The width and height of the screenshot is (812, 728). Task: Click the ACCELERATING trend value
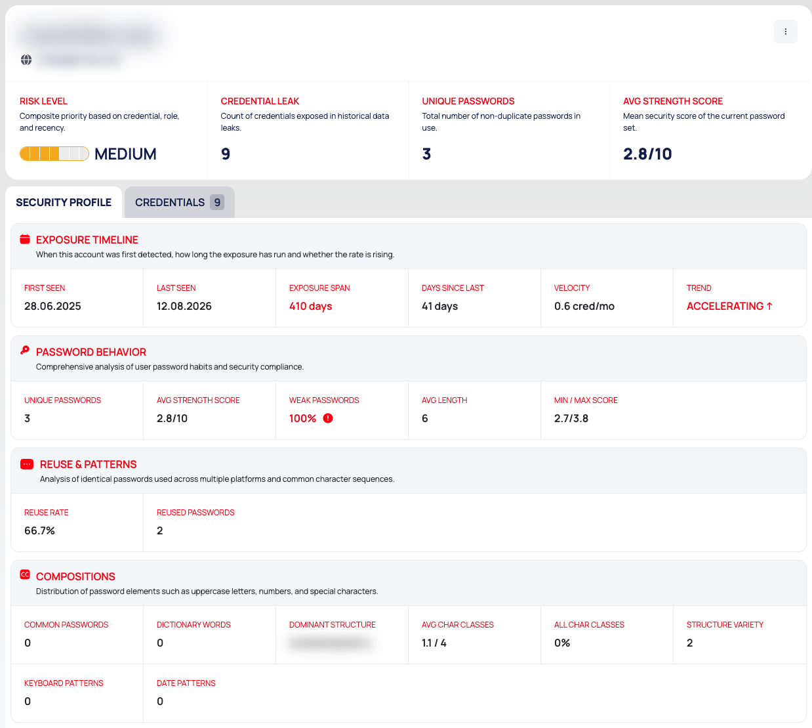coord(729,306)
